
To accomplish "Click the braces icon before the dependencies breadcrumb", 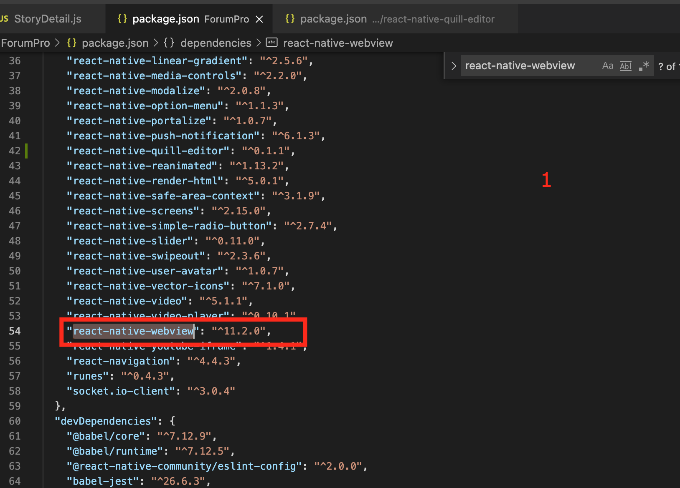I will 169,43.
